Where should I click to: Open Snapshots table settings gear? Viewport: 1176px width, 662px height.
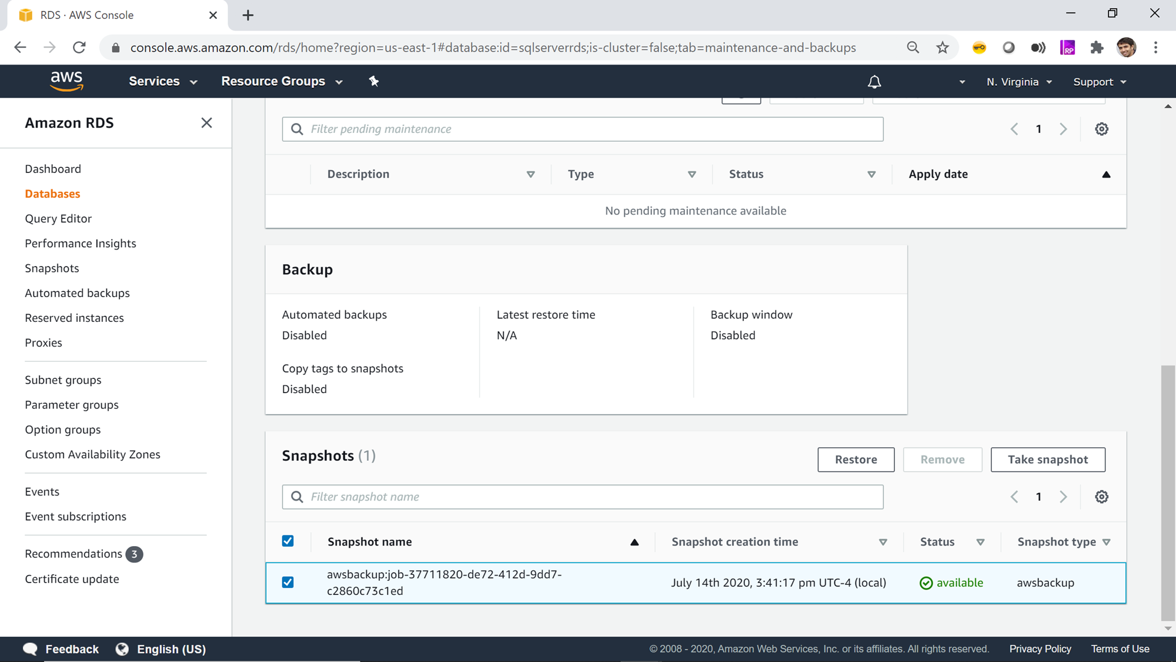[x=1101, y=497]
